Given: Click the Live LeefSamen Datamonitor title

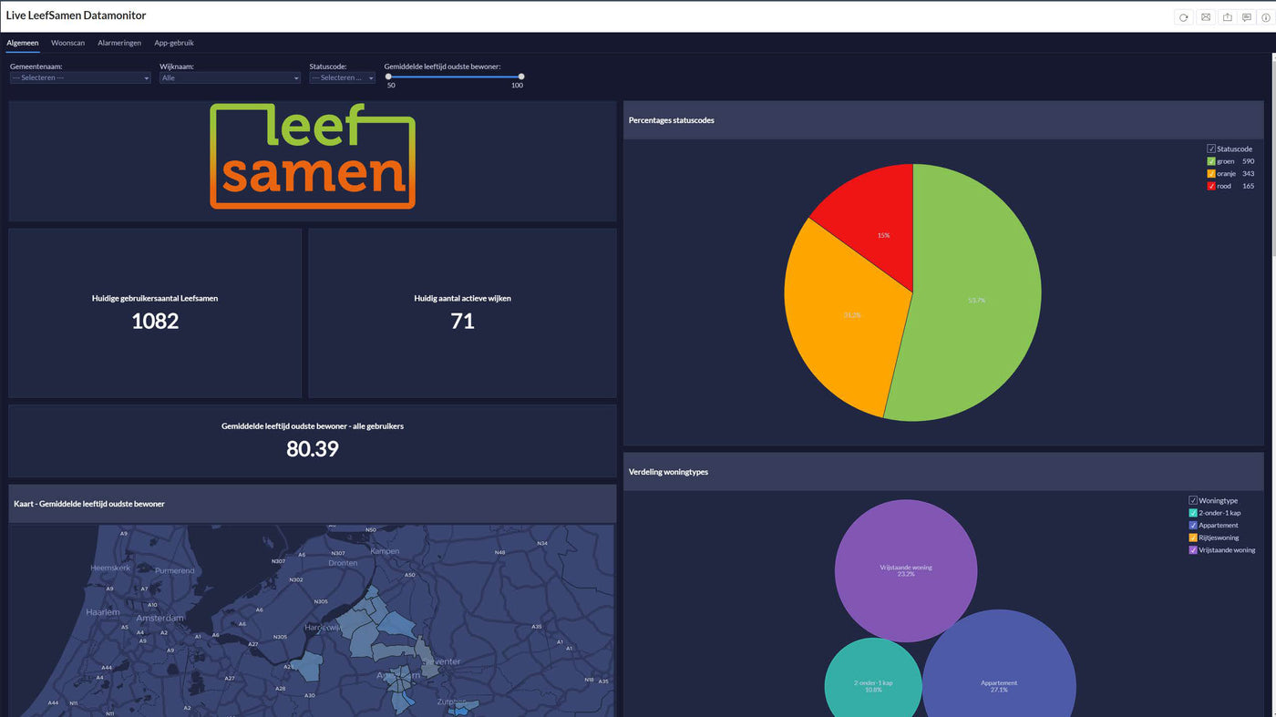Looking at the screenshot, I should pyautogui.click(x=76, y=15).
